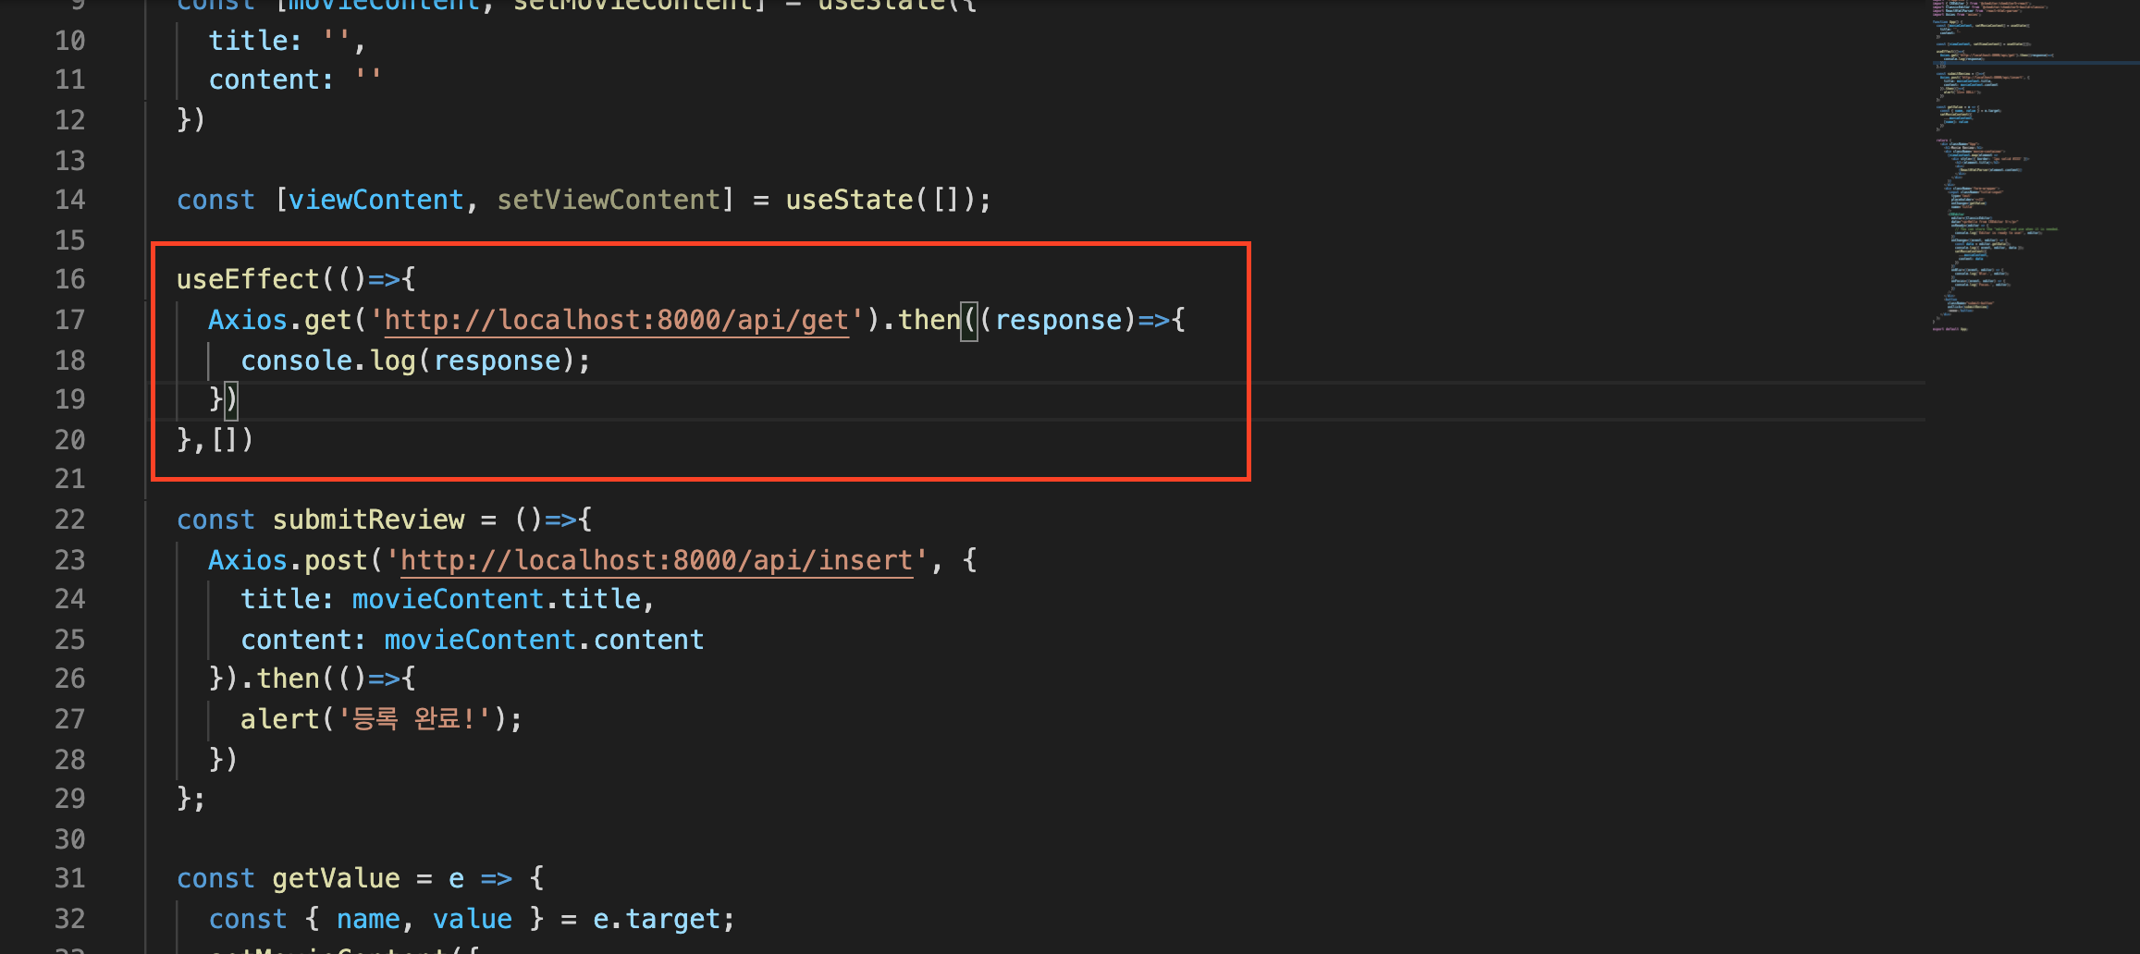Click e.target on line 32
Viewport: 2140px width, 954px height.
coord(657,919)
